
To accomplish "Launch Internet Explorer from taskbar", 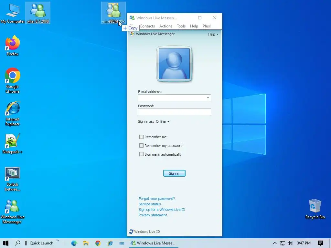I will (x=110, y=243).
